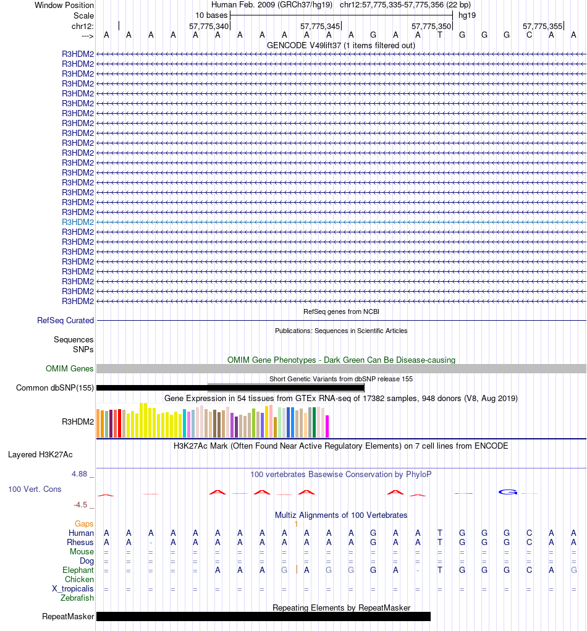
Task: Click the blue G in PhyloP conservation track
Action: (x=507, y=492)
